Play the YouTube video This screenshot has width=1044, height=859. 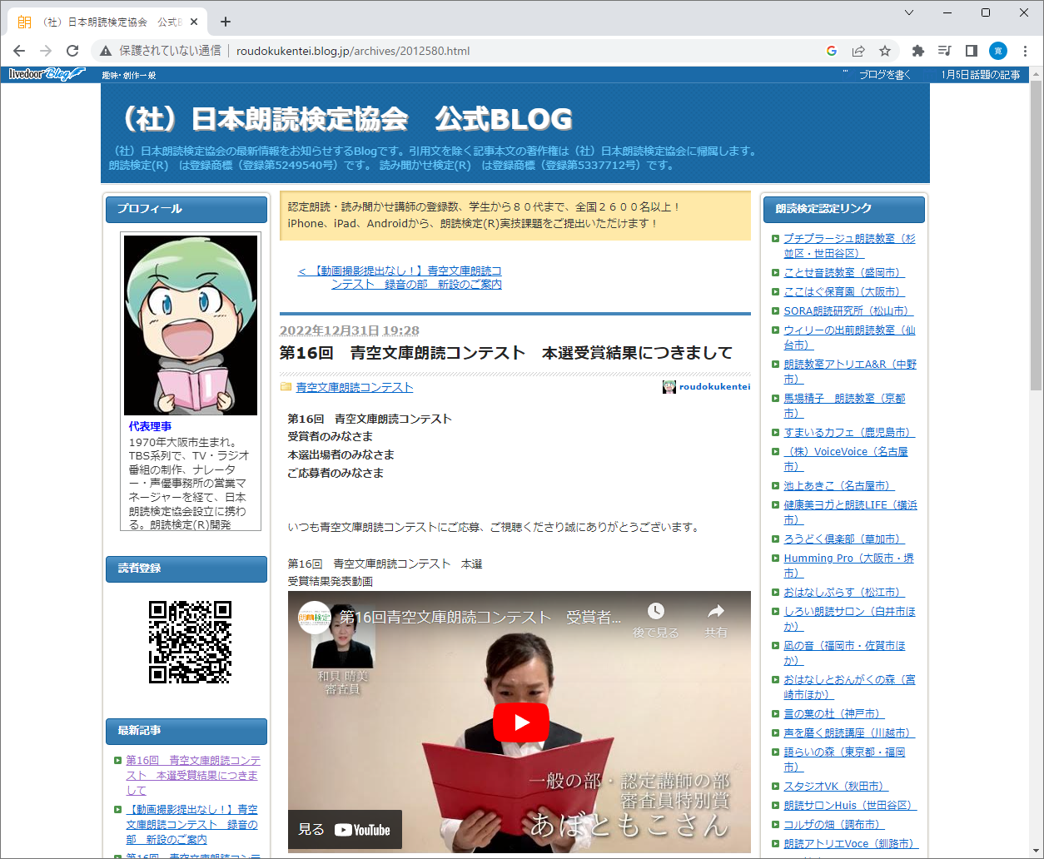click(520, 722)
